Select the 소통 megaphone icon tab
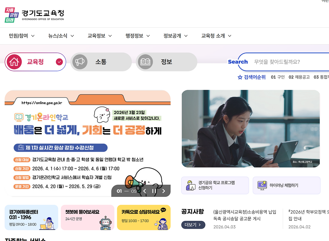The width and height of the screenshot is (329, 241). click(x=101, y=62)
